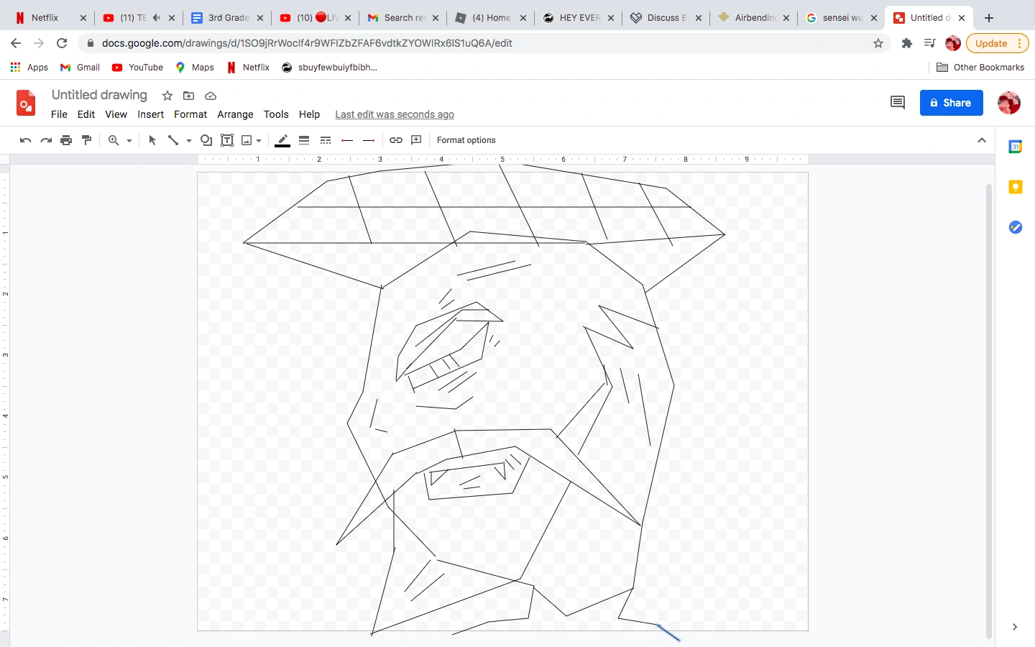Viewport: 1035px width, 647px height.
Task: Open Google Calendar from the side panel
Action: point(1016,147)
